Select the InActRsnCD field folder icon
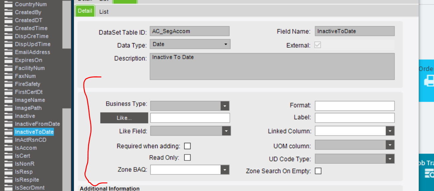Viewport: 434px width, 191px height. 8,140
